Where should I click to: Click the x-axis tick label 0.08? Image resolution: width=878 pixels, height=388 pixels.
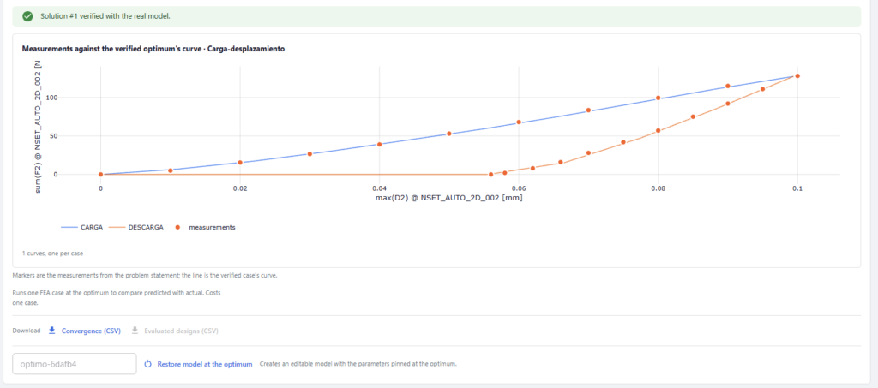[x=658, y=189]
